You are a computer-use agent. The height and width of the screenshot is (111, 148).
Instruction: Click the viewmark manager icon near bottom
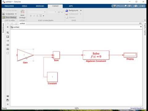point(8,100)
